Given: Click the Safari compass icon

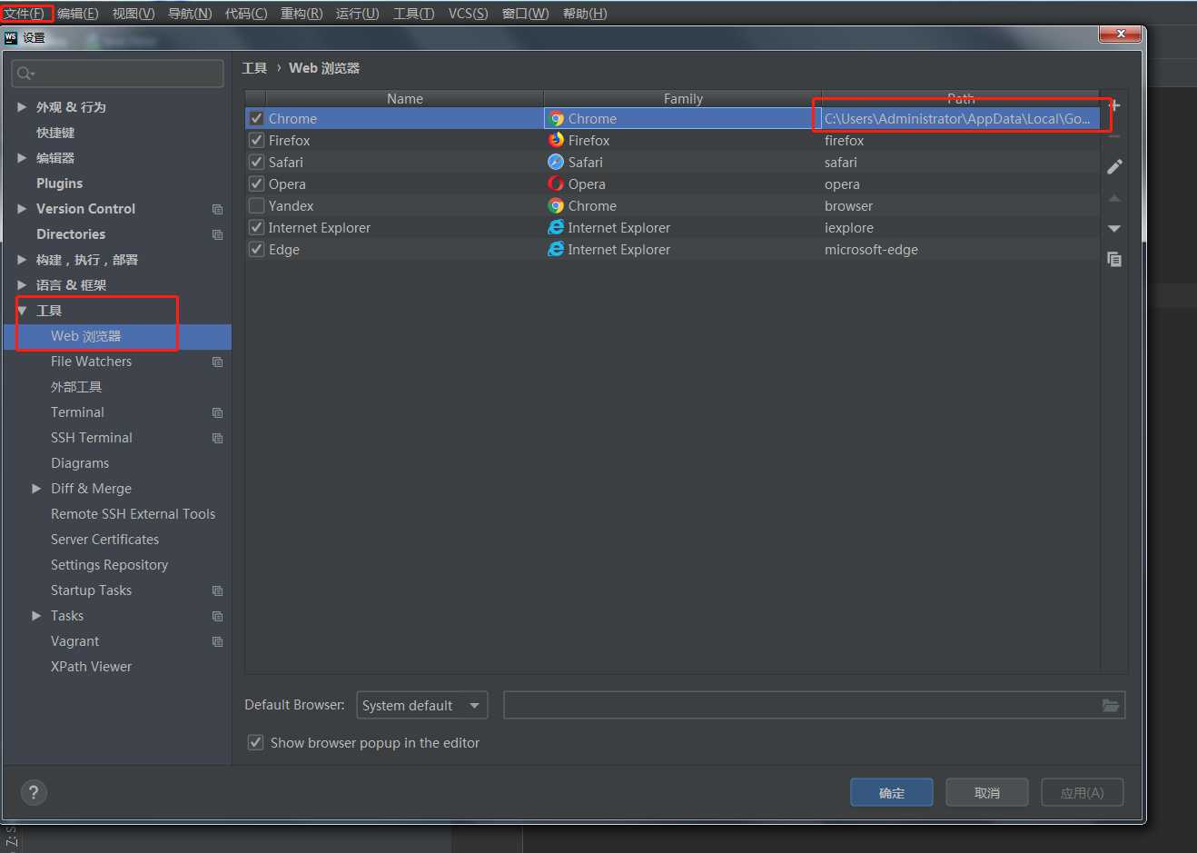Looking at the screenshot, I should tap(556, 162).
